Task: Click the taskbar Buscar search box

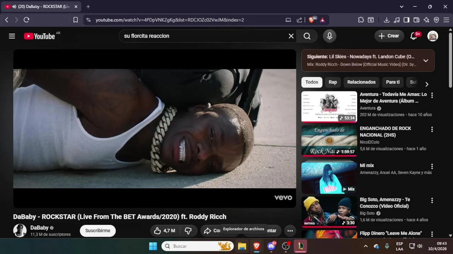Action: pos(198,246)
